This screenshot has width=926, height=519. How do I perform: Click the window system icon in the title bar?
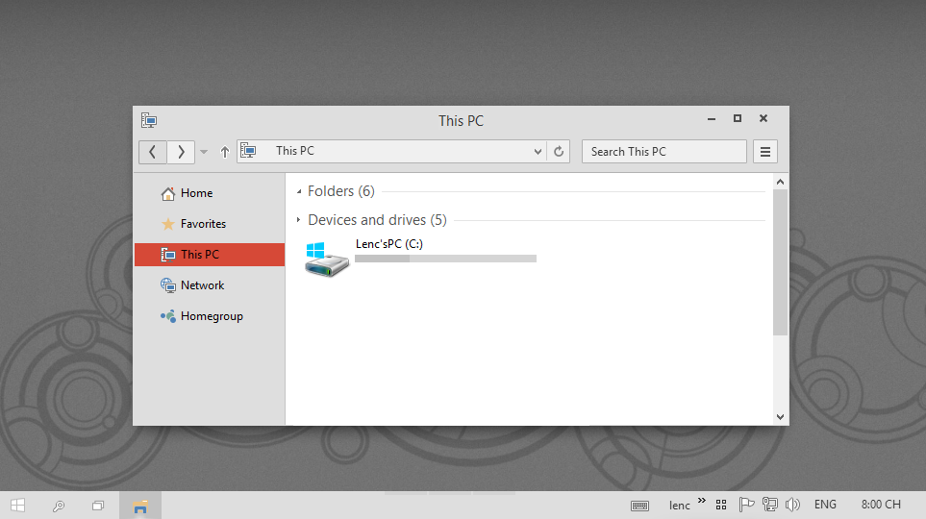149,120
